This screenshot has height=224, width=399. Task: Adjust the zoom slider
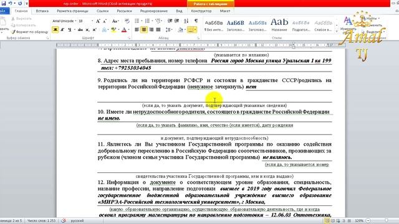coord(387,221)
